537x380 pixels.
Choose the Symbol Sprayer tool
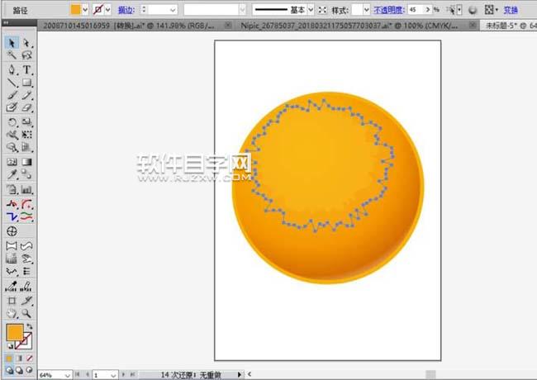12,189
